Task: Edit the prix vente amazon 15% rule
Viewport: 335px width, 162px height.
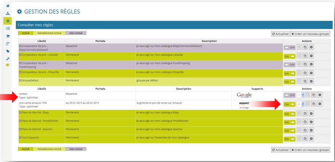Action: pyautogui.click(x=307, y=104)
